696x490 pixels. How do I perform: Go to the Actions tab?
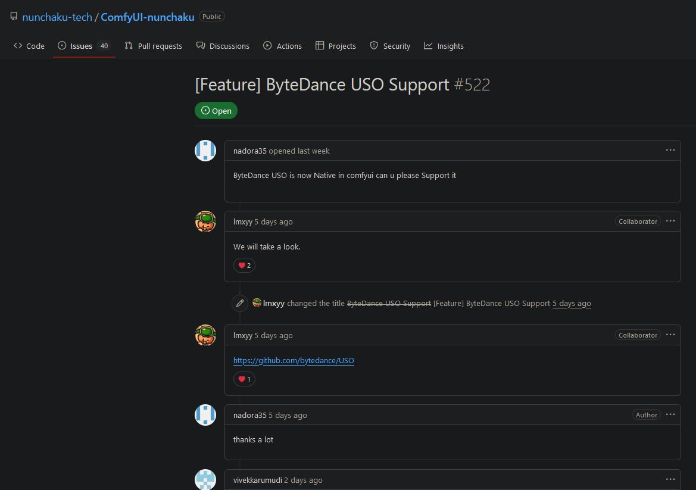coord(283,46)
